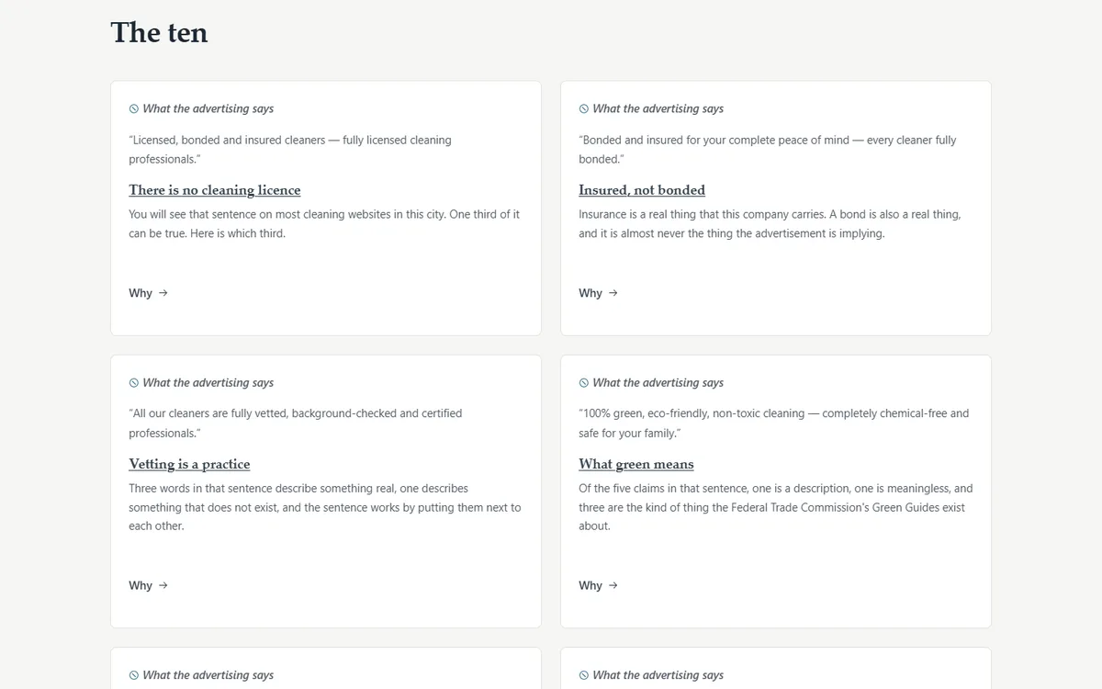Click the word Why in the What green means card
The width and height of the screenshot is (1102, 689).
click(x=590, y=585)
